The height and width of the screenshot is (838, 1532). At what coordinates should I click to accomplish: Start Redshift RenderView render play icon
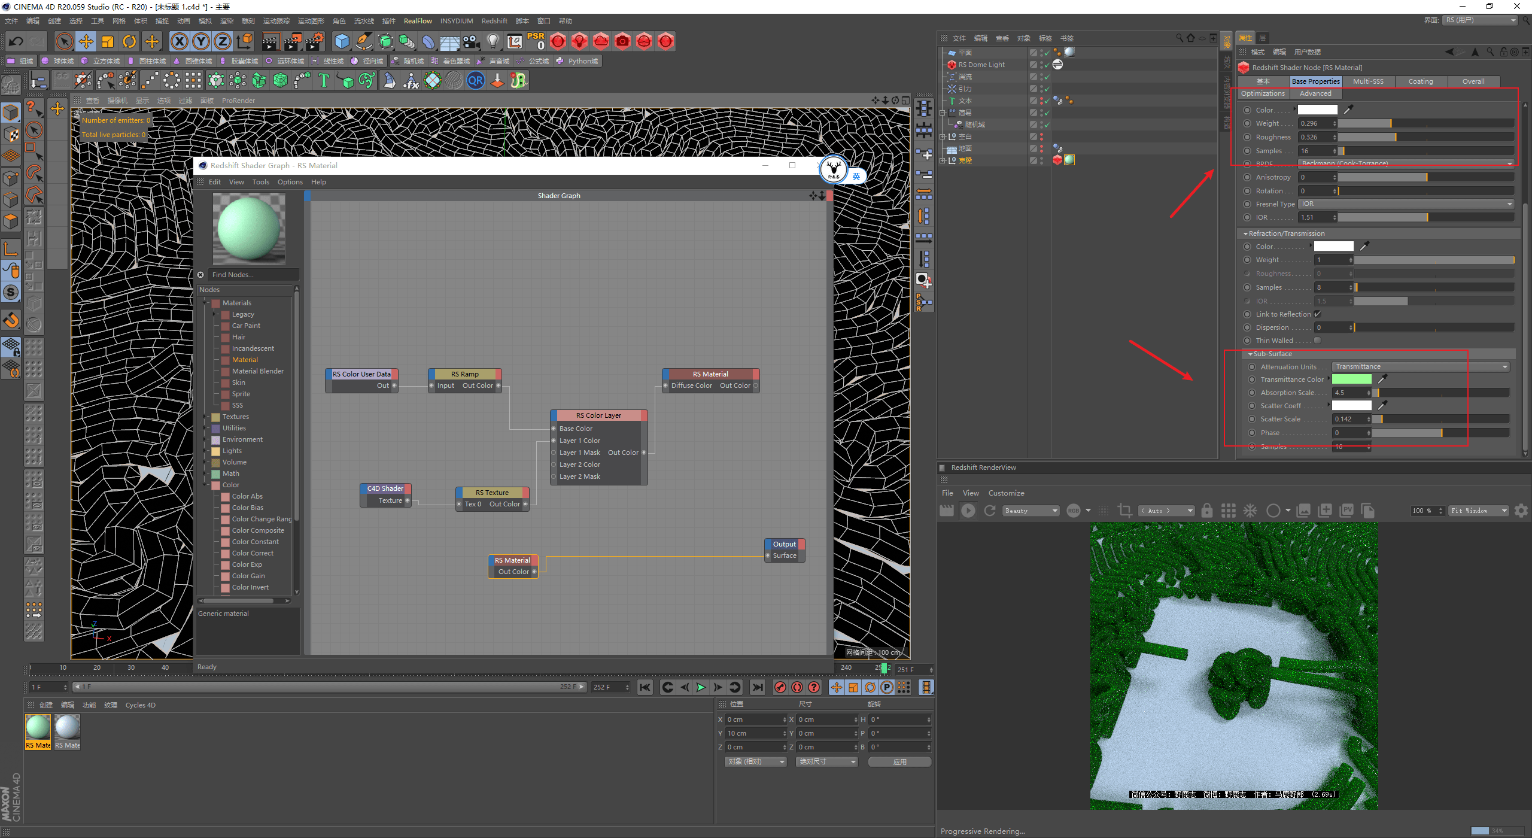click(x=968, y=511)
